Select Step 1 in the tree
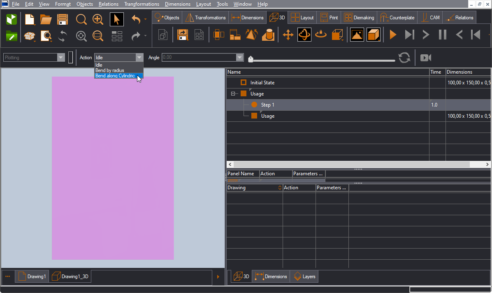 click(x=267, y=105)
